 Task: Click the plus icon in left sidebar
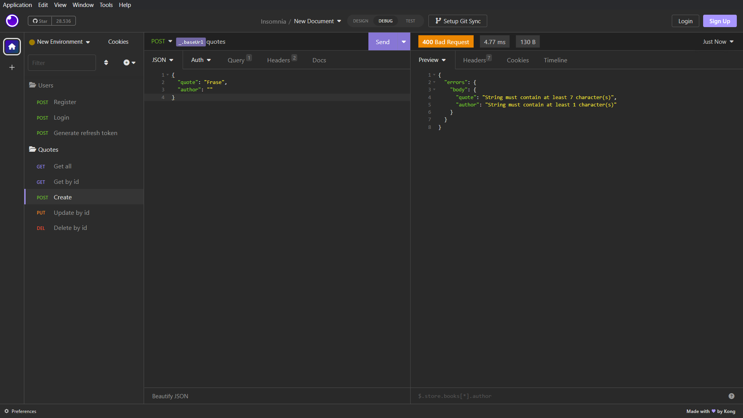click(x=12, y=67)
